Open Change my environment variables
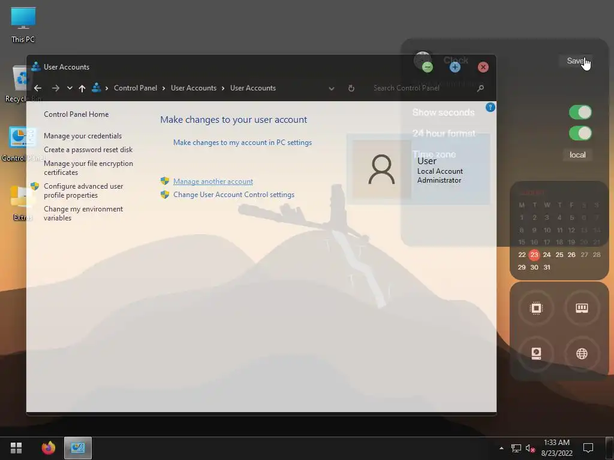This screenshot has height=460, width=614. click(83, 213)
